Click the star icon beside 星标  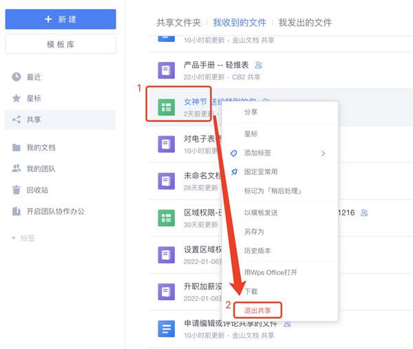point(16,98)
